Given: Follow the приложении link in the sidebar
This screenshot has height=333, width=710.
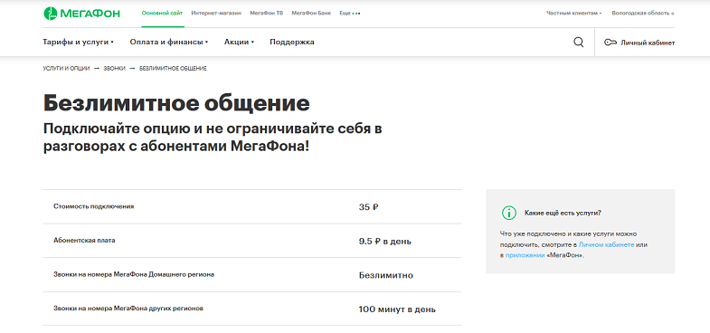Looking at the screenshot, I should click(525, 255).
